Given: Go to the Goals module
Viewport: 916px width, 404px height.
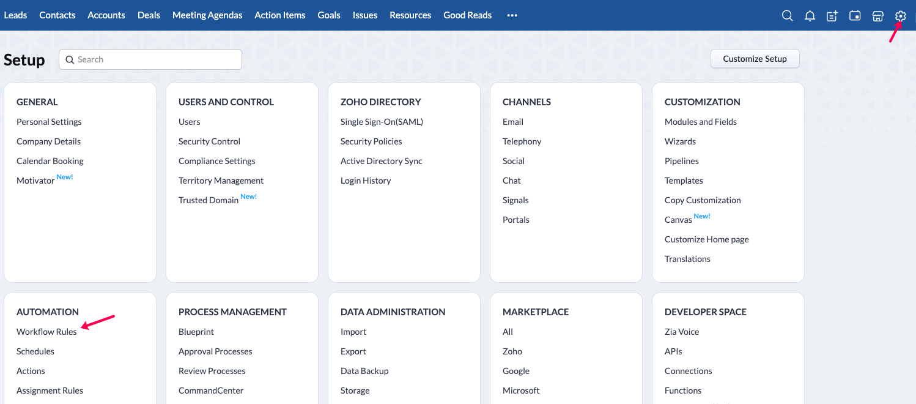Looking at the screenshot, I should point(329,15).
